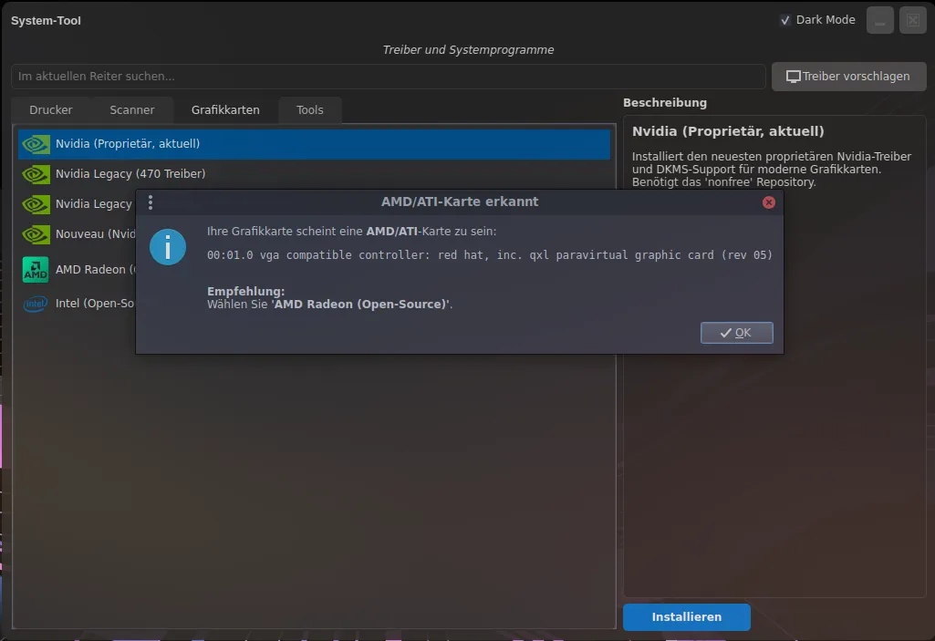Switch to the Drucker tab
The image size is (935, 641).
pyautogui.click(x=51, y=110)
